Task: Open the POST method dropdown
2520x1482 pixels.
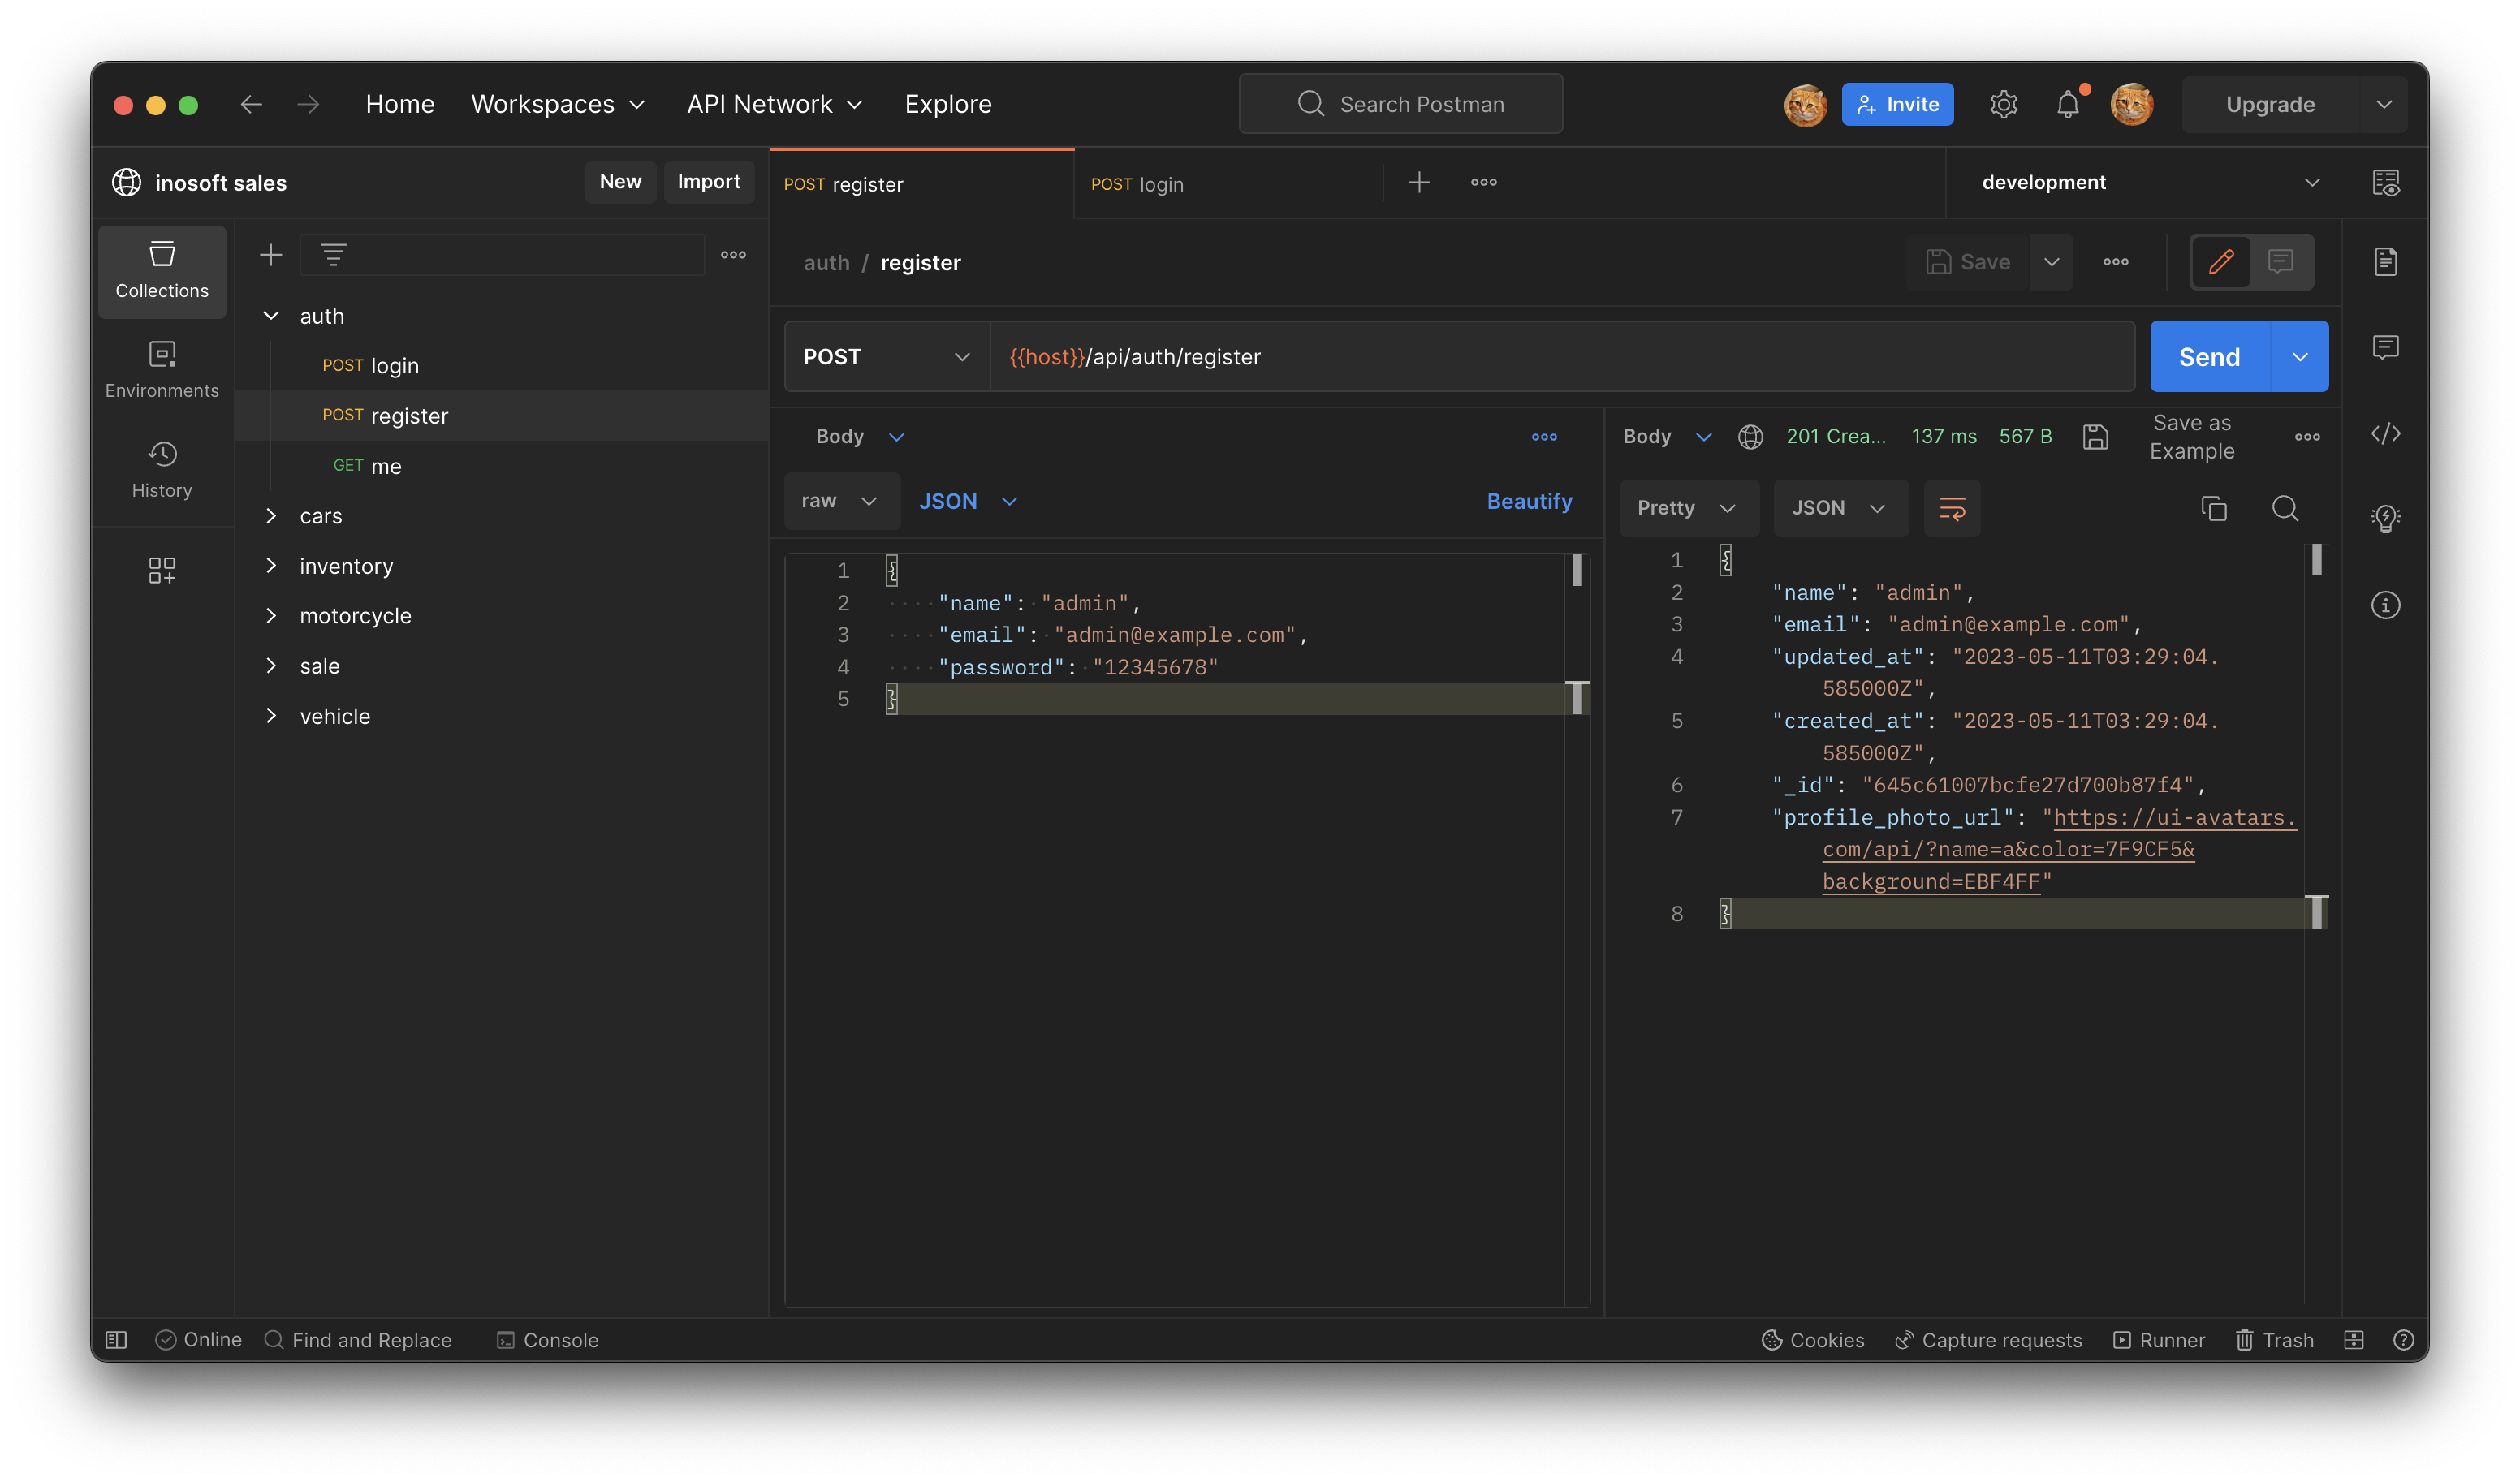Action: tap(887, 357)
